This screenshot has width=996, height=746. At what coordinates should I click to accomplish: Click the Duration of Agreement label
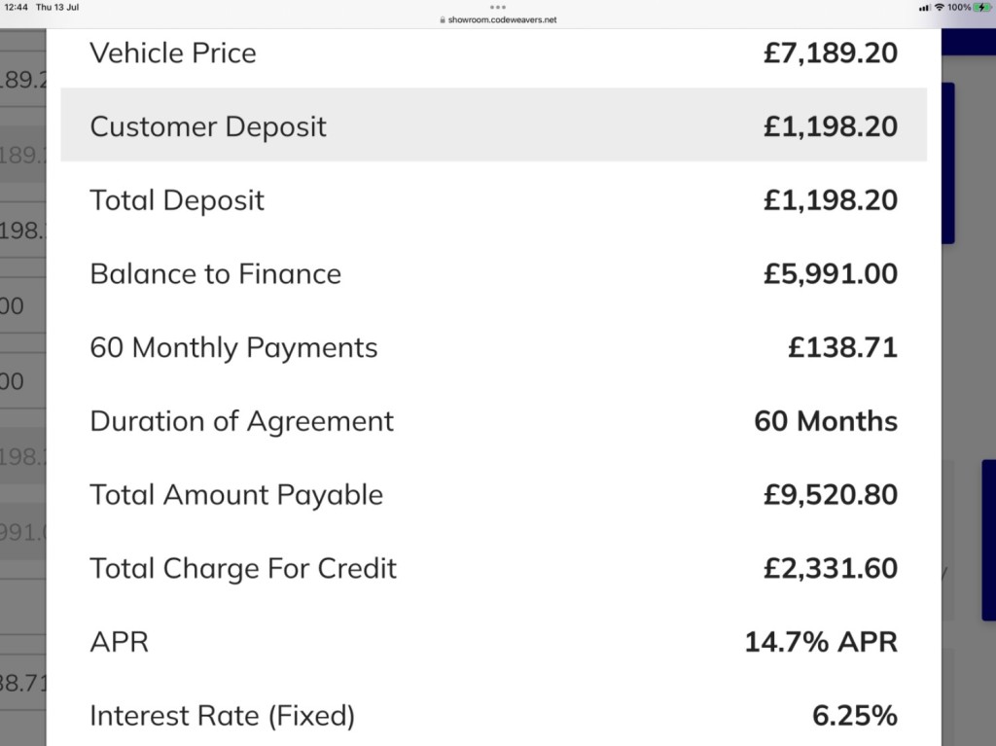coord(241,421)
